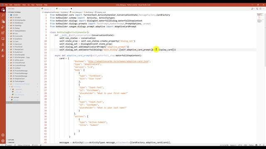Open the Manage gear settings

3,141
